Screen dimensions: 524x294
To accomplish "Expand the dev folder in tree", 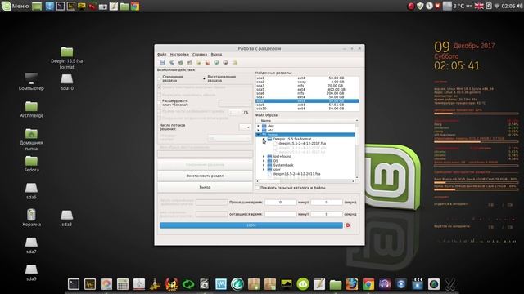I will (259, 126).
